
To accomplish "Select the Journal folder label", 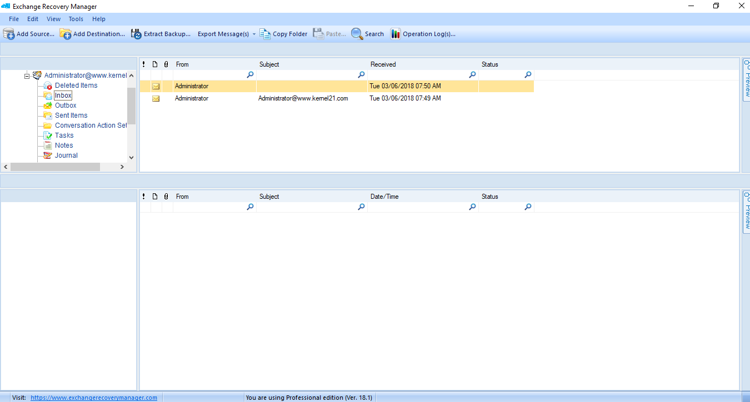I will coord(66,155).
